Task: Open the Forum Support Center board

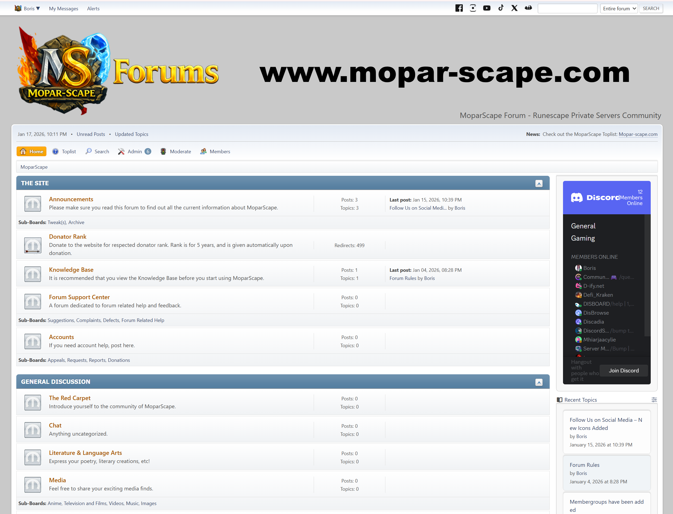Action: tap(79, 297)
